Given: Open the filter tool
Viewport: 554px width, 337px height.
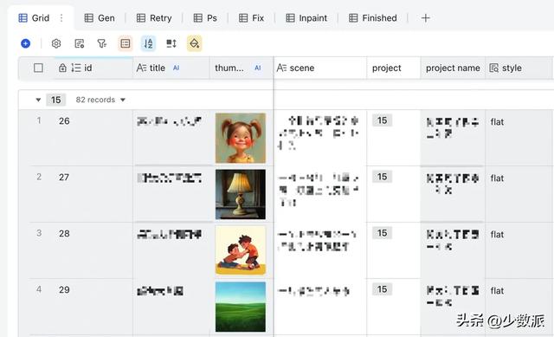Looking at the screenshot, I should (102, 43).
